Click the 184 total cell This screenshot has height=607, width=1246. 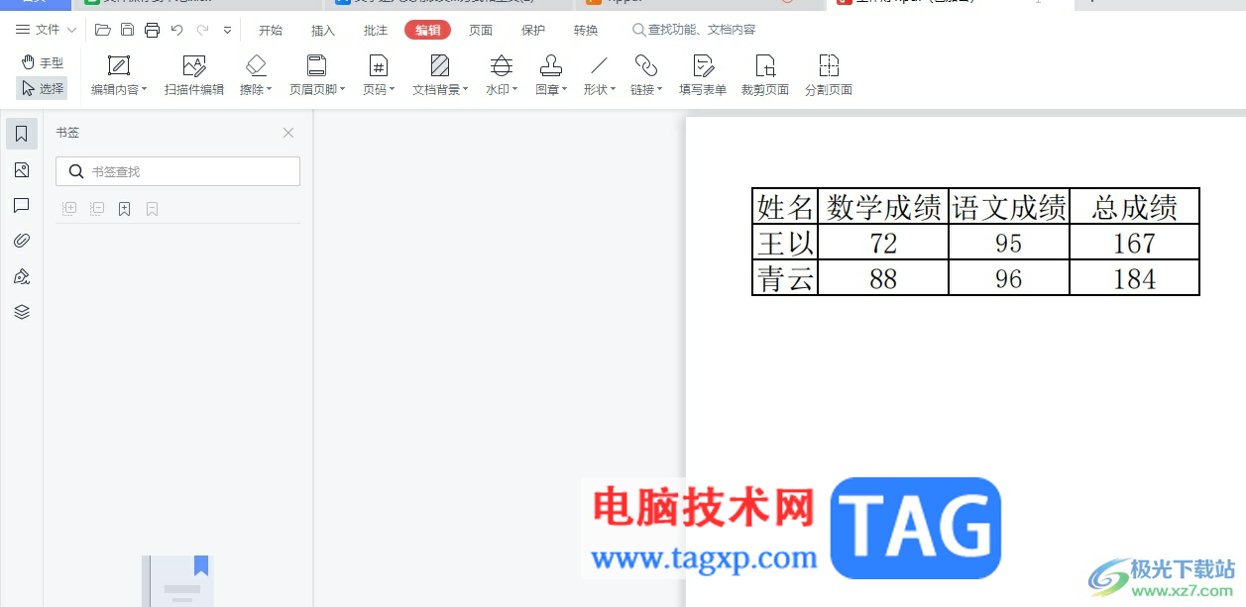point(1135,278)
